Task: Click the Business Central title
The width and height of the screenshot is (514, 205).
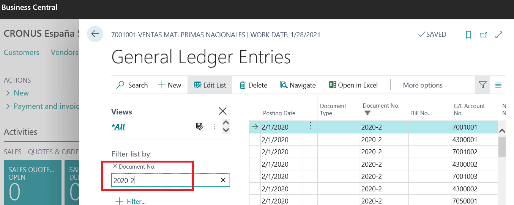Action: click(x=30, y=7)
